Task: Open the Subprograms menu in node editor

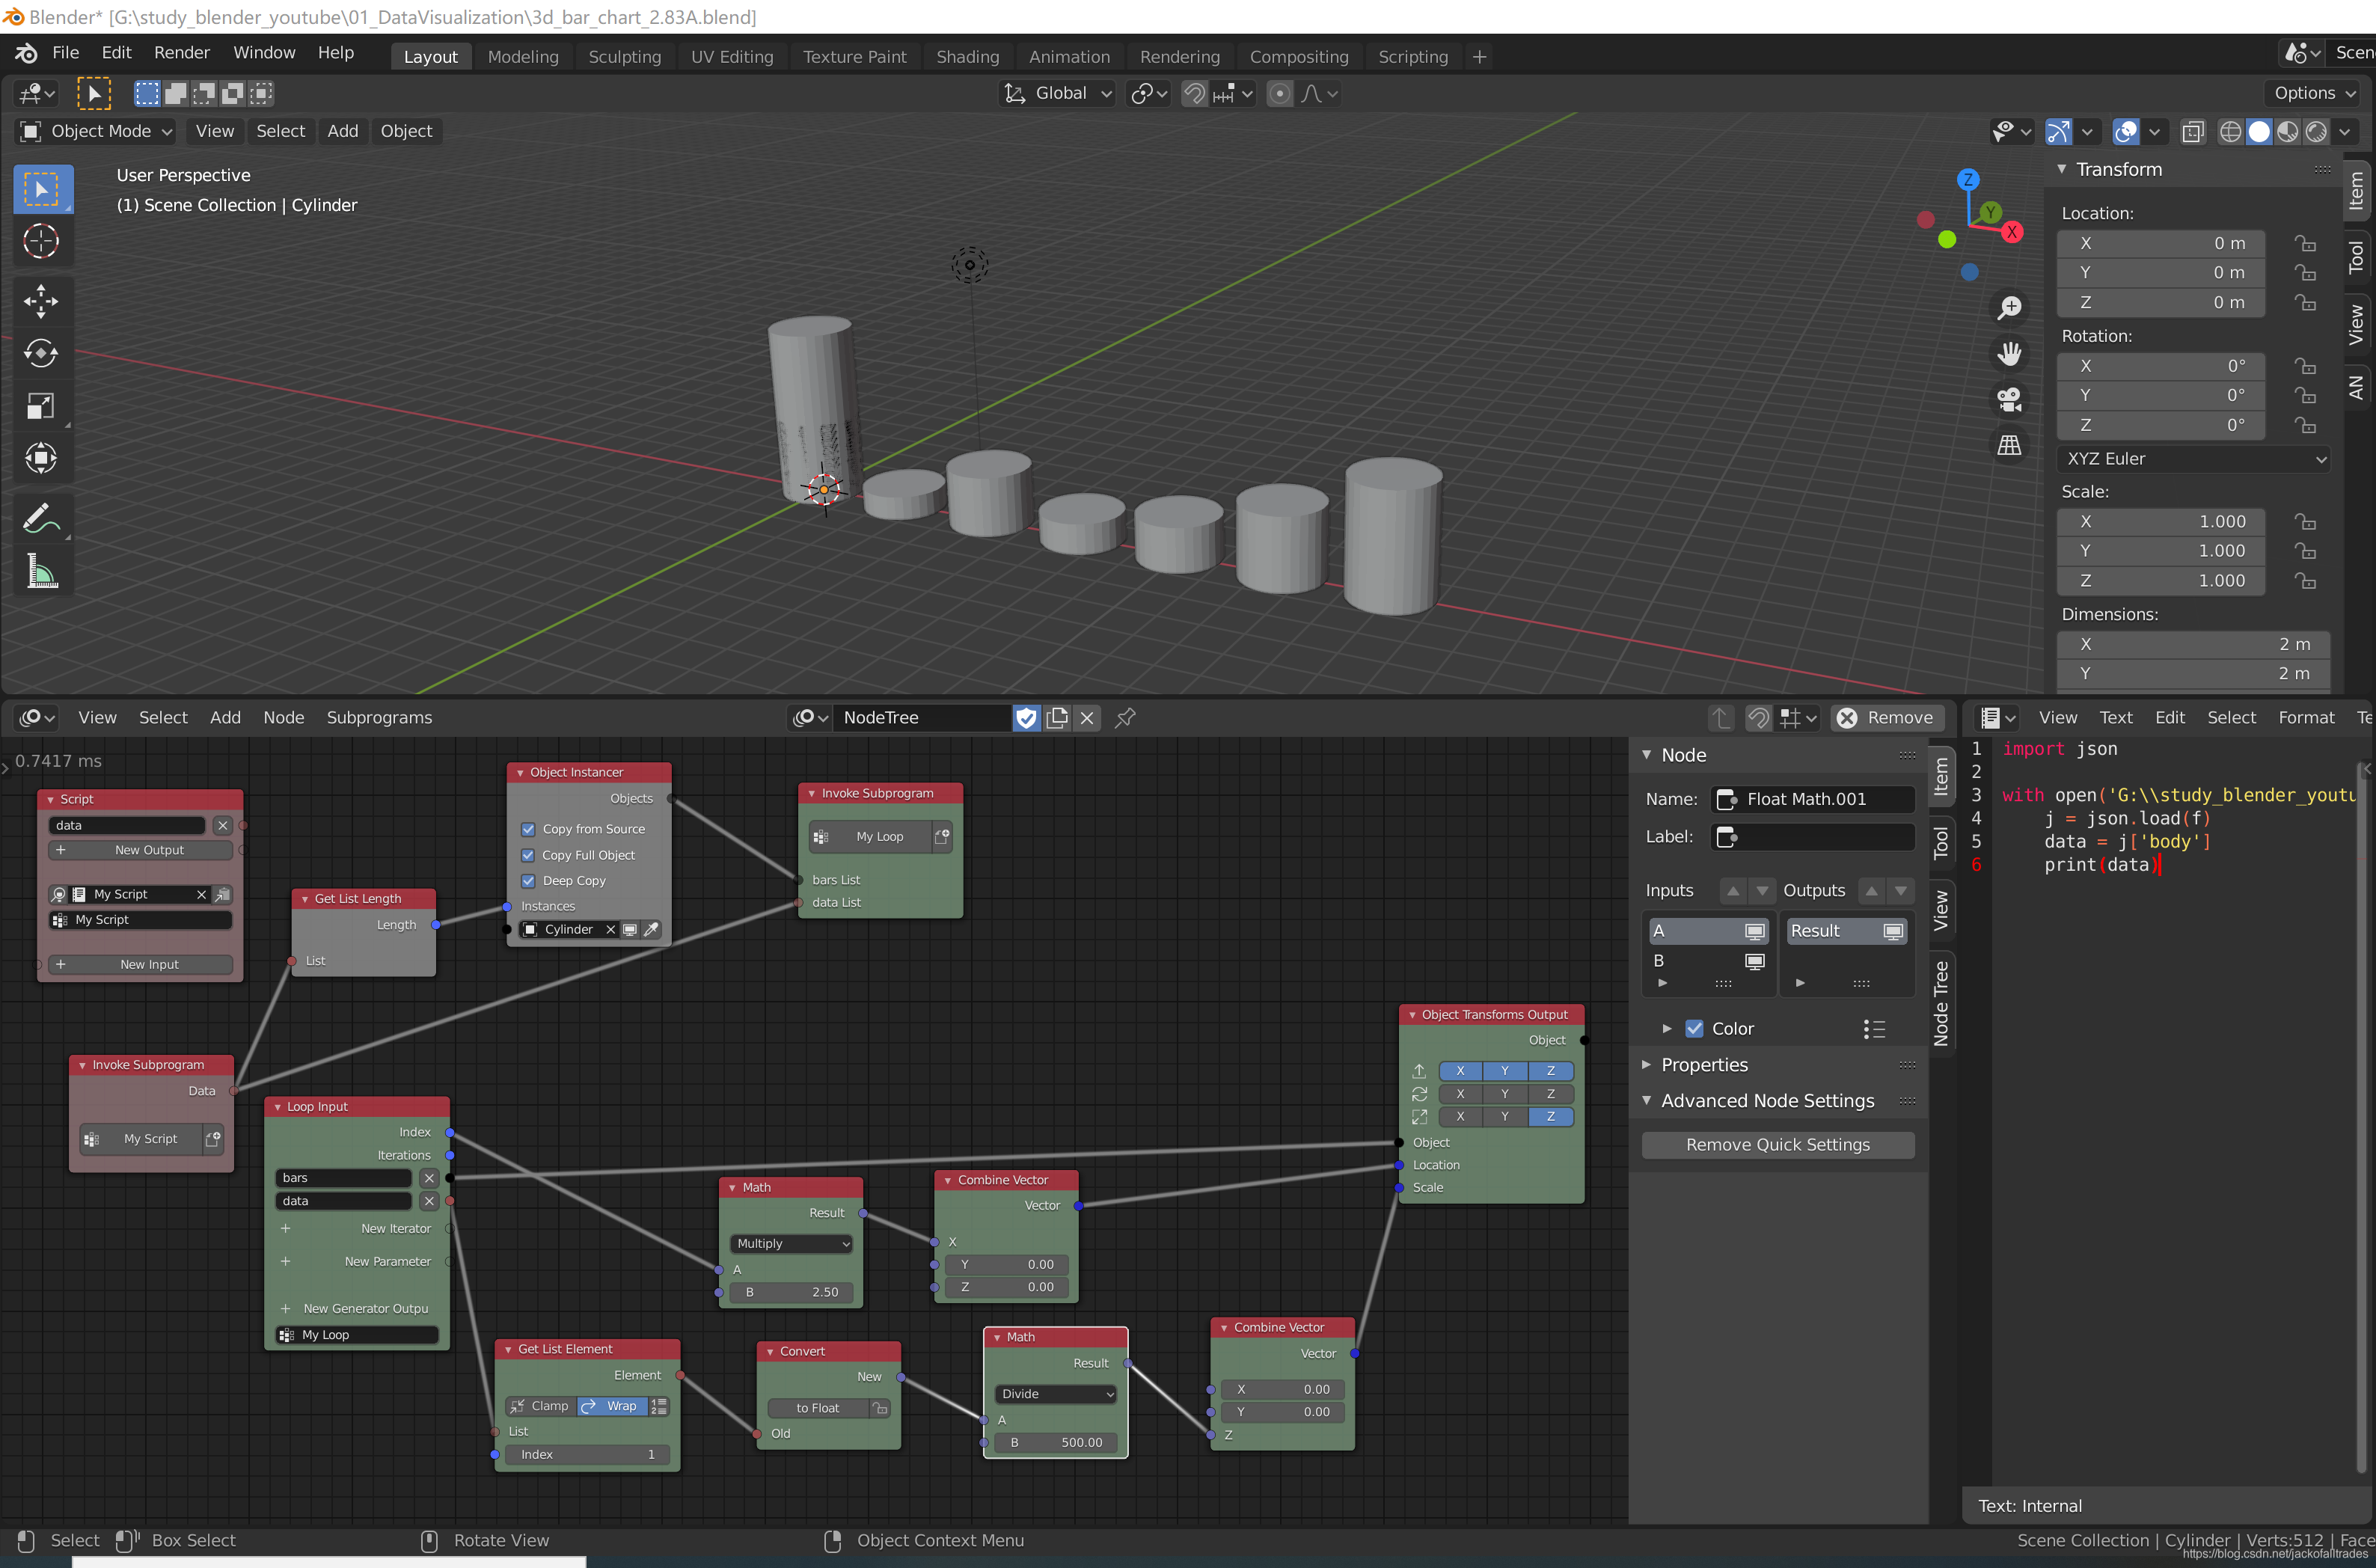Action: (x=379, y=718)
